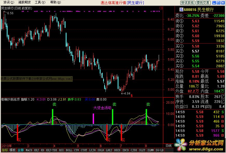
Task: Click the 买⑤ price 5.54 row
Action: 200,66
